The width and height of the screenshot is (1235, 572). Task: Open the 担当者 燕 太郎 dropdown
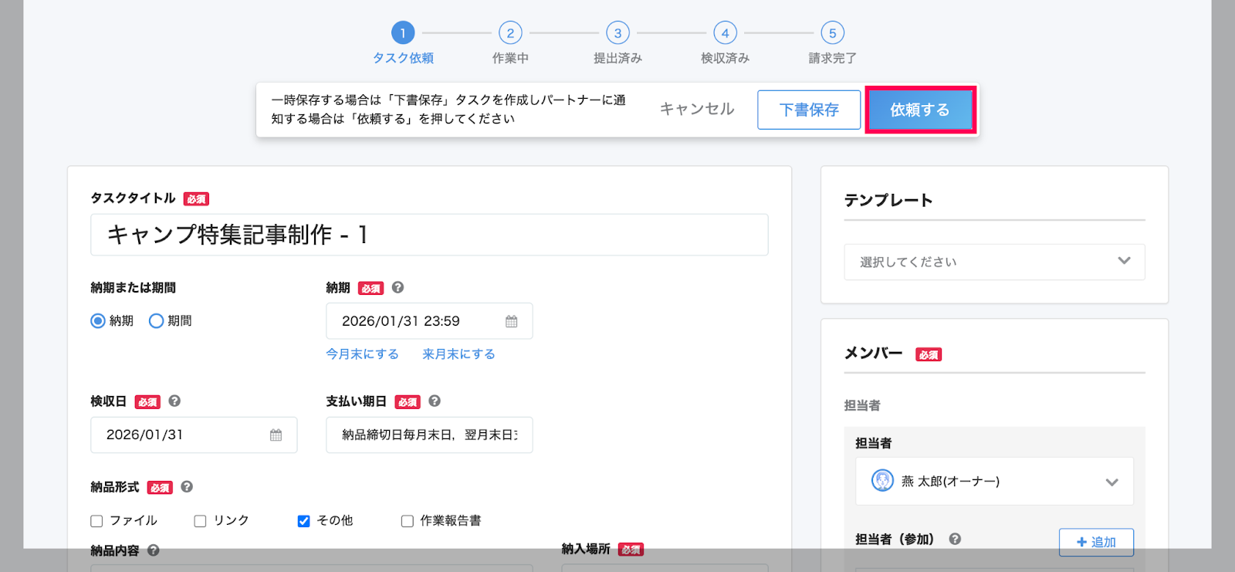click(x=994, y=482)
